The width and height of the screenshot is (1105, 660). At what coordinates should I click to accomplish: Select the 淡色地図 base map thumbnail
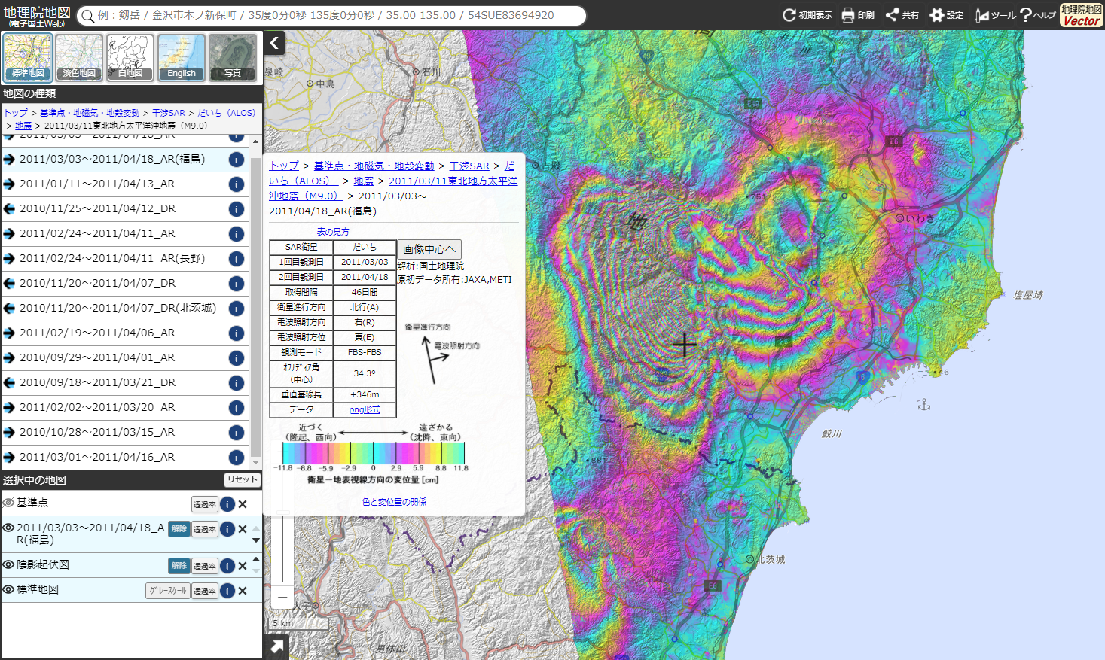79,57
